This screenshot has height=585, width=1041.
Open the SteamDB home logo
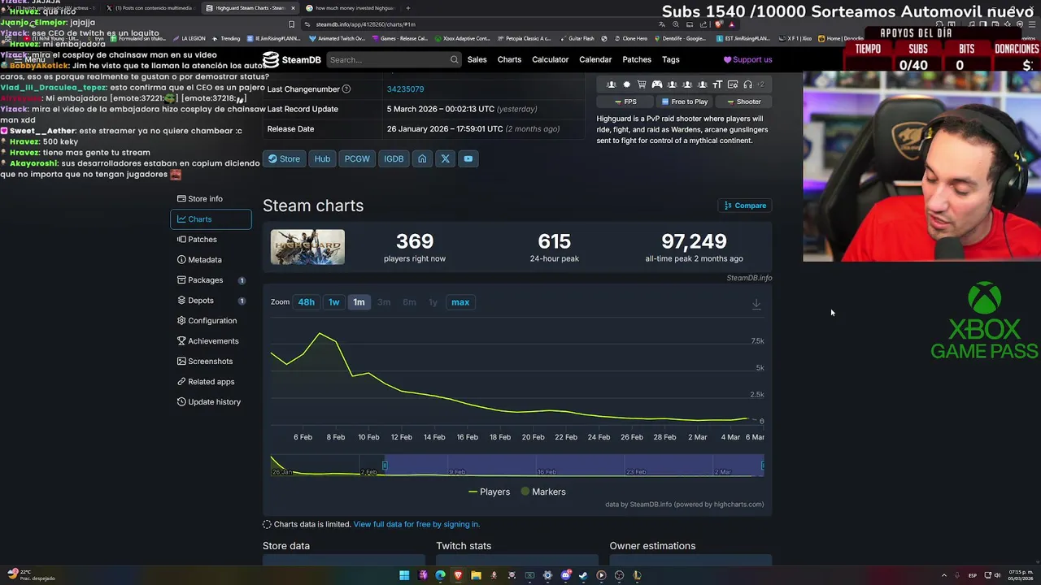coord(291,59)
